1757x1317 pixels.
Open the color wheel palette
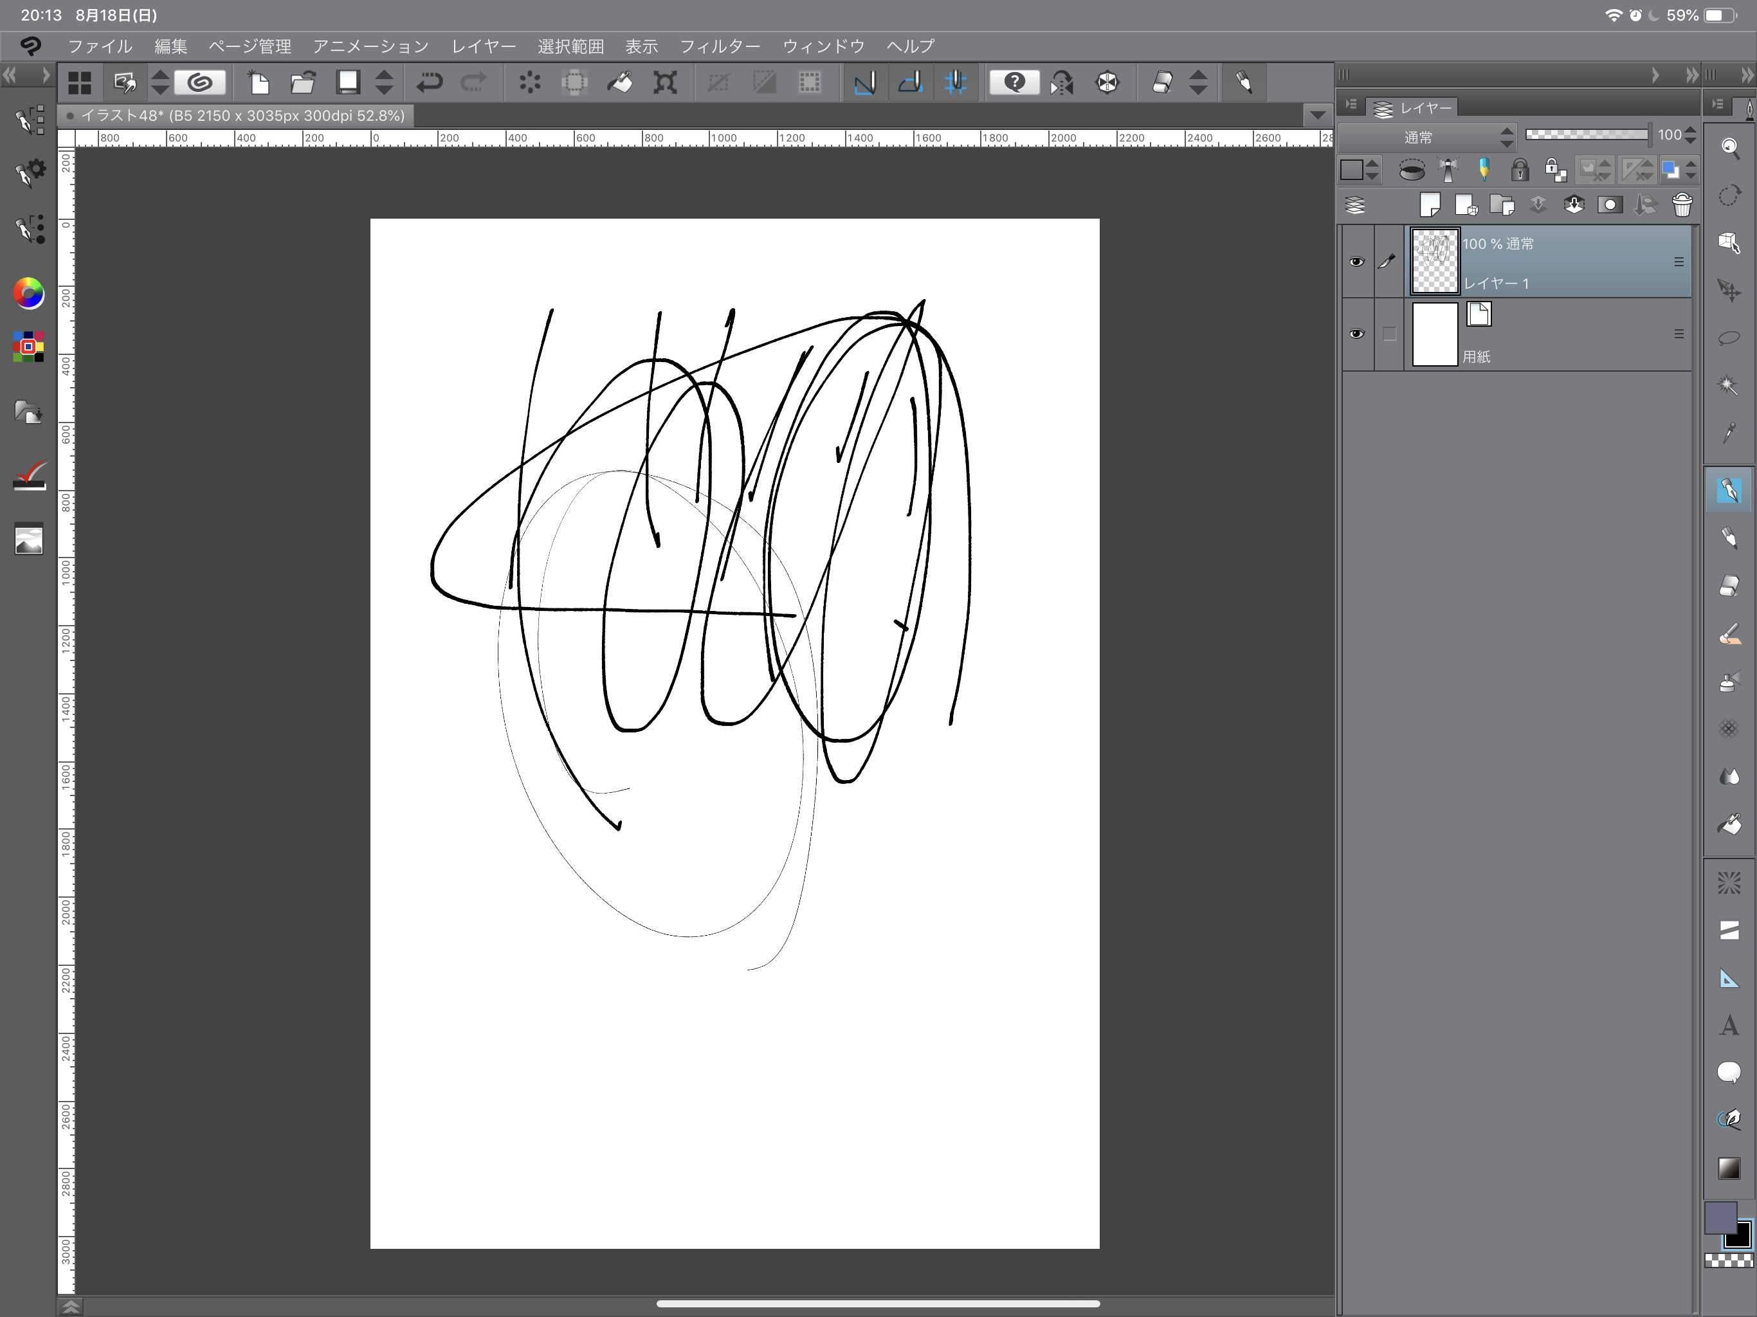pyautogui.click(x=28, y=294)
